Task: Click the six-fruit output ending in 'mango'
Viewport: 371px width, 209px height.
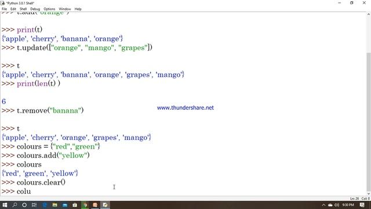Action: (93, 75)
